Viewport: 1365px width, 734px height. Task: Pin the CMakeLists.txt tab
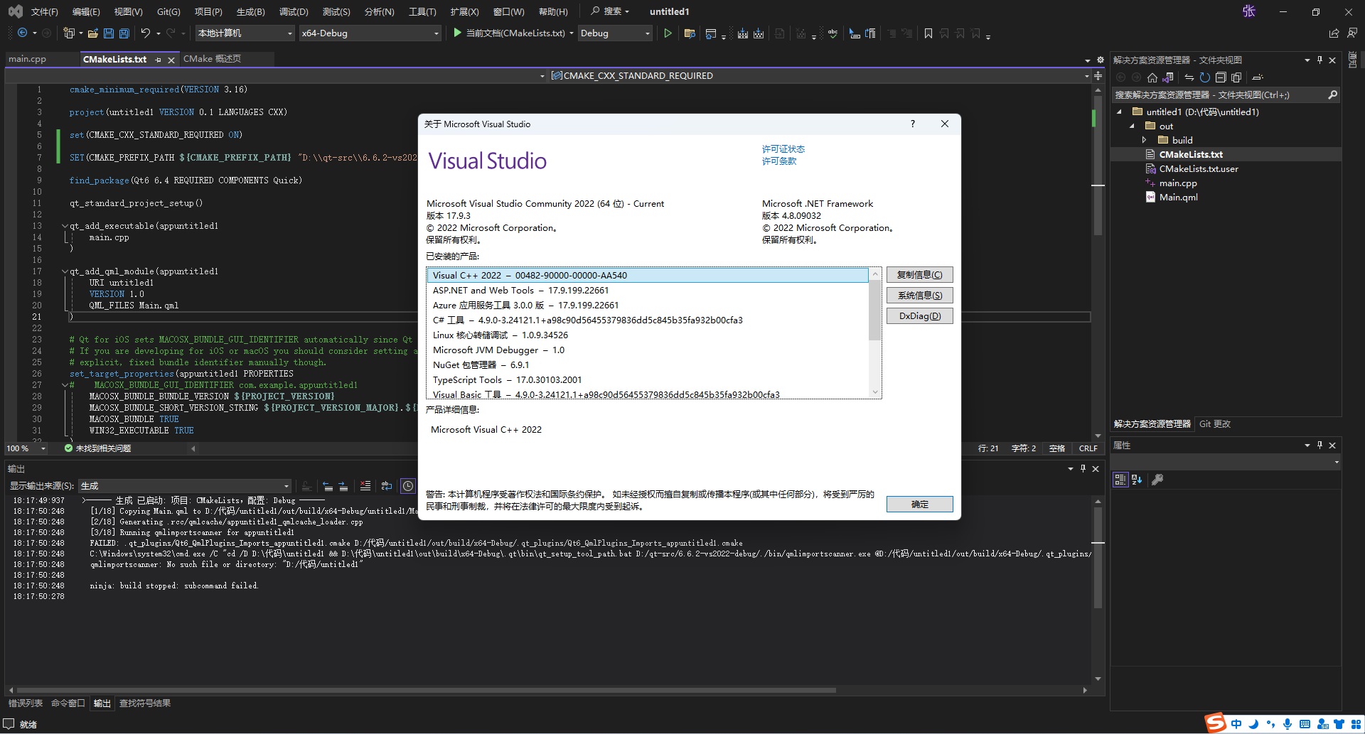(158, 60)
